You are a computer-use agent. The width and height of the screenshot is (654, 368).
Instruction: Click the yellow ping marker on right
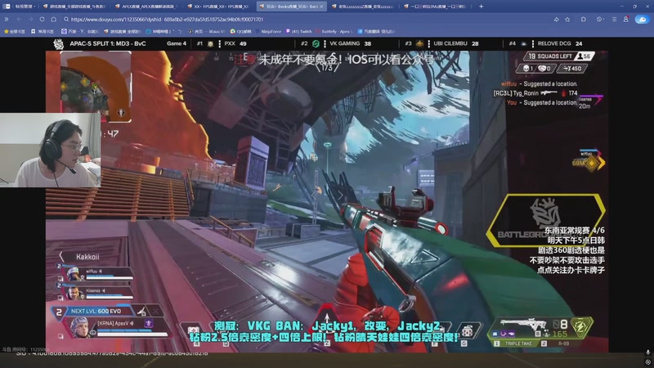coord(592,163)
